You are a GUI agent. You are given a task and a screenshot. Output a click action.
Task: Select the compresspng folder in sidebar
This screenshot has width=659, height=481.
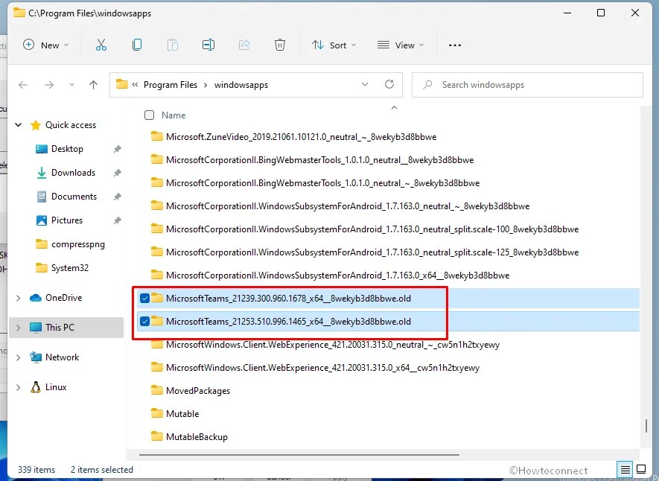tap(78, 244)
